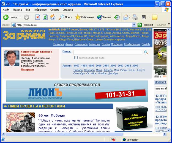Image resolution: width=172 pixels, height=143 pixels.
Task: Click the military jeep thumbnail image
Action: click(x=160, y=72)
